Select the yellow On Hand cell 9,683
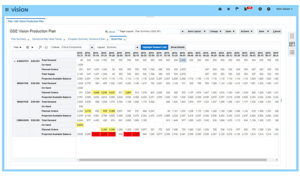This screenshot has height=176, width=300. click(80, 125)
